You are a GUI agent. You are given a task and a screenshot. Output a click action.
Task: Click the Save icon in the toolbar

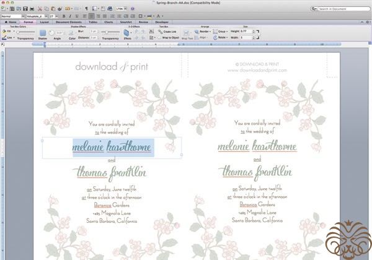[x=24, y=9]
